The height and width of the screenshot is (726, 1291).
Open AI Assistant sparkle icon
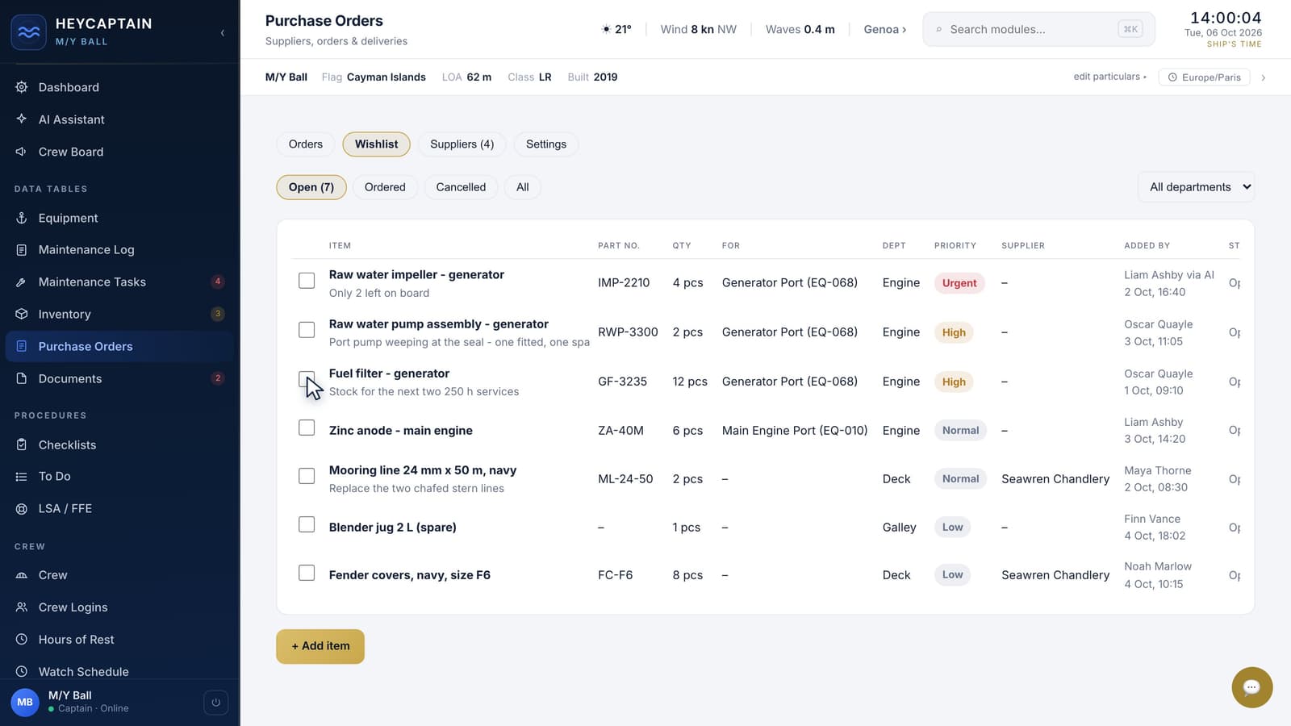pos(22,119)
